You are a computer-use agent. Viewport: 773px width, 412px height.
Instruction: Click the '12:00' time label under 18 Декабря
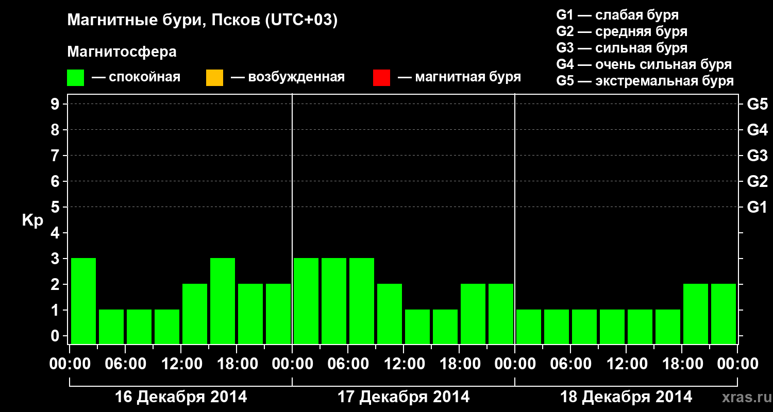(x=626, y=364)
